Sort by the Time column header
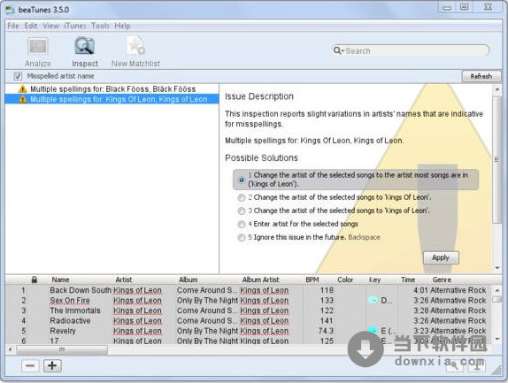This screenshot has height=383, width=508. point(408,280)
